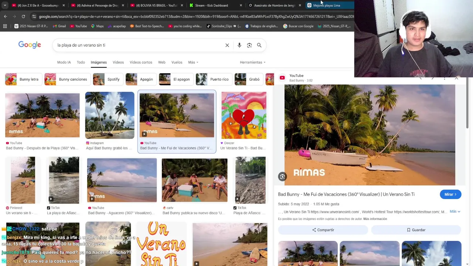473x266 pixels.
Task: Open the Más información link
Action: point(375,219)
